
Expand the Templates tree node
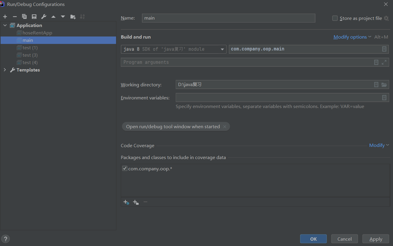[5, 70]
